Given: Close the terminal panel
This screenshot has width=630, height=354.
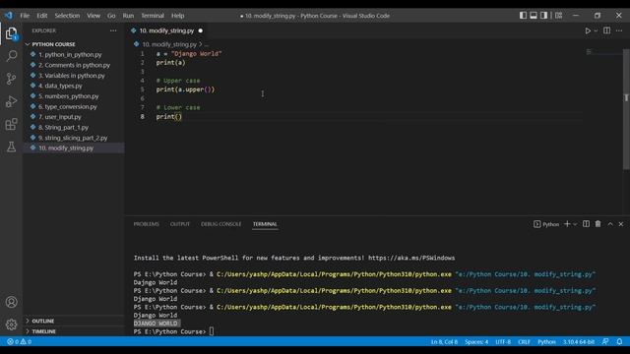Looking at the screenshot, I should click(621, 224).
